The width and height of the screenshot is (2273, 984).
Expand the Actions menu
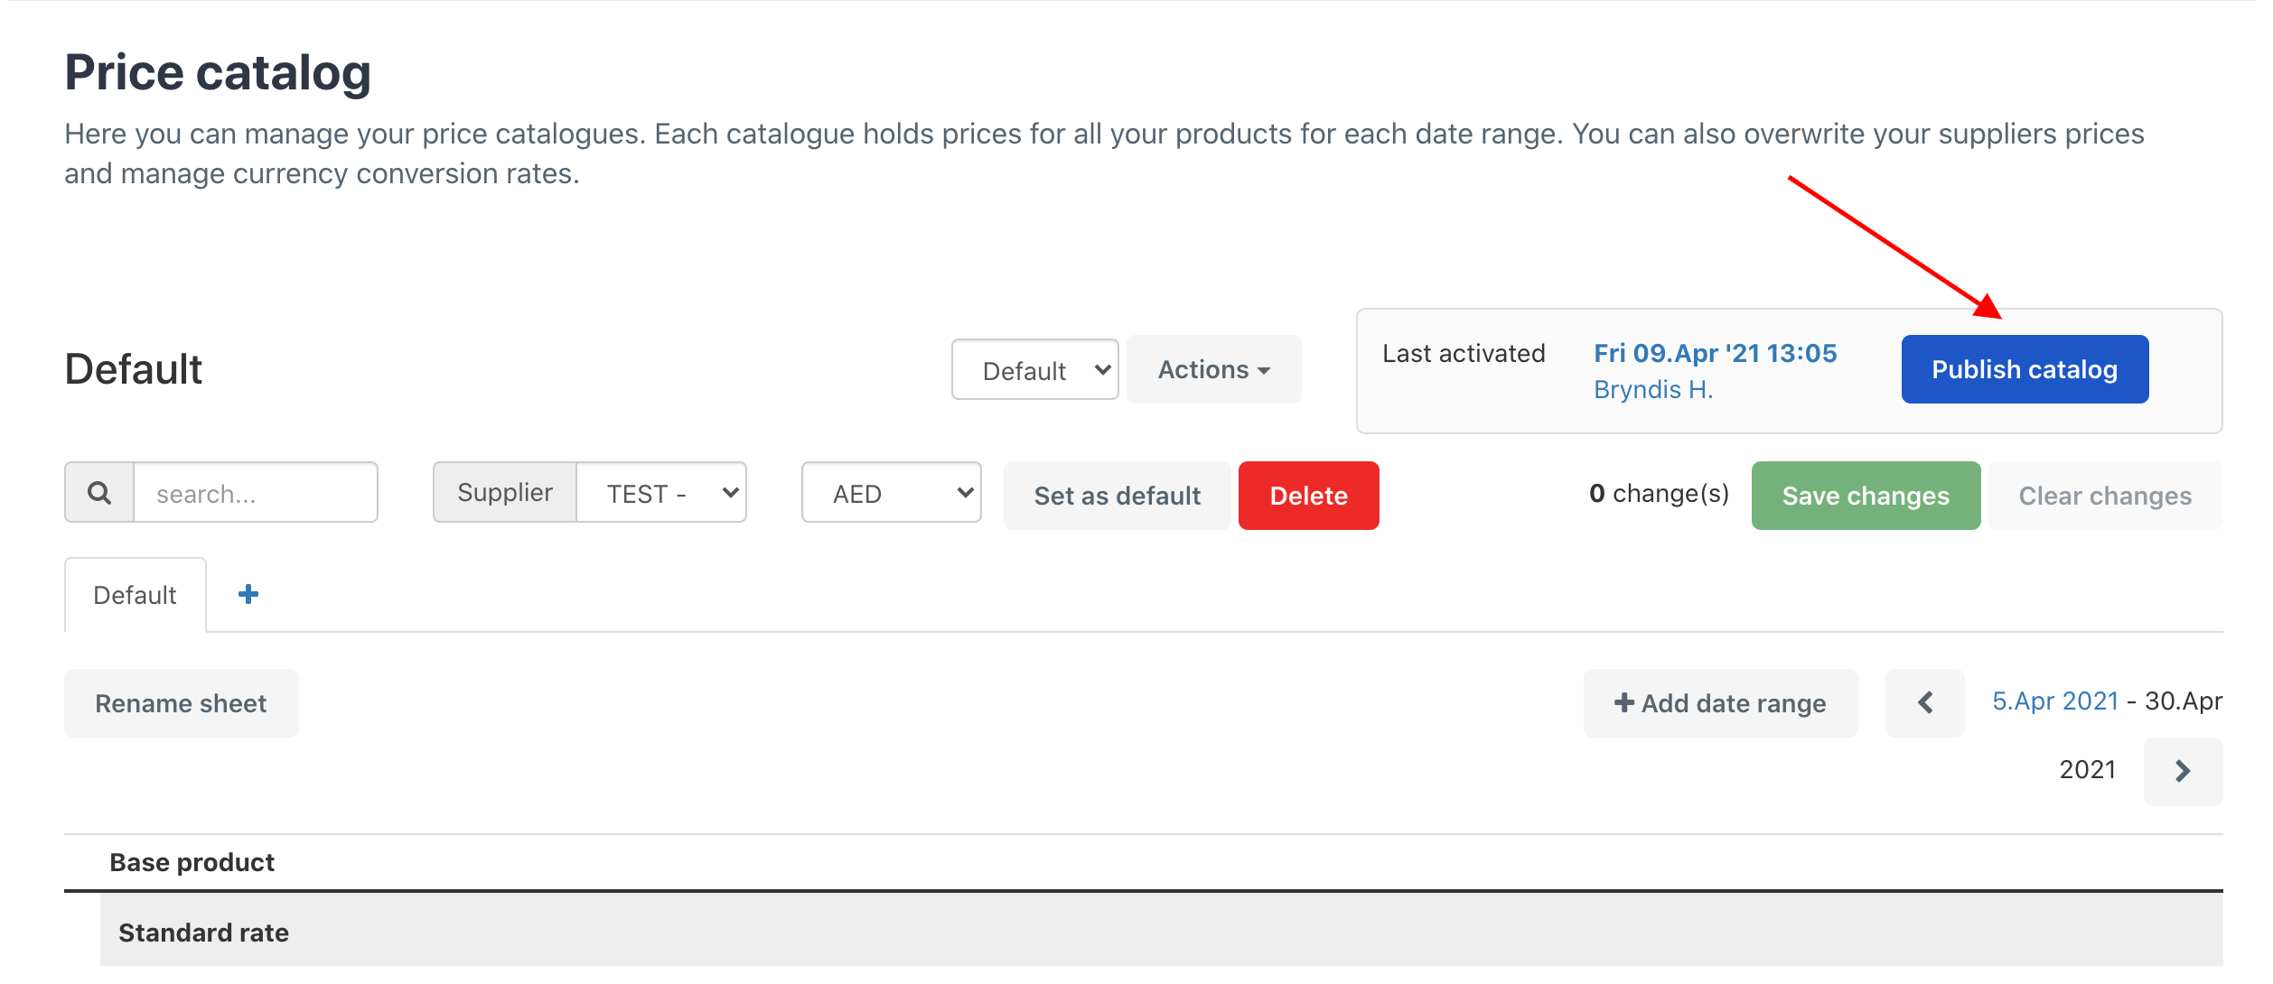tap(1213, 369)
